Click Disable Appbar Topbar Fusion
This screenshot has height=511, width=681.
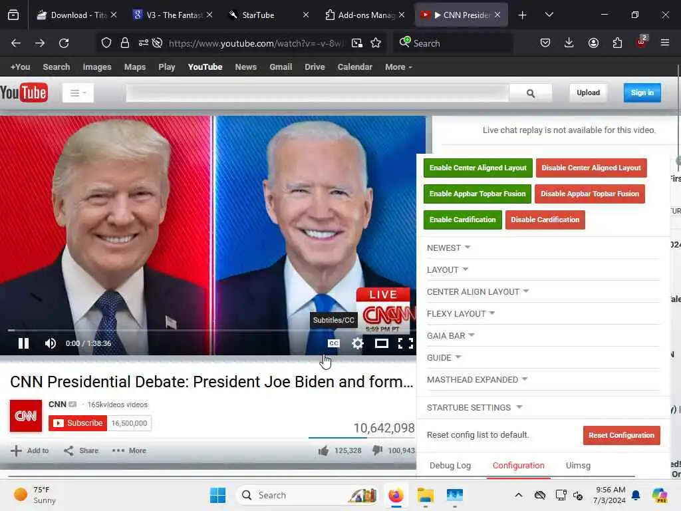590,194
